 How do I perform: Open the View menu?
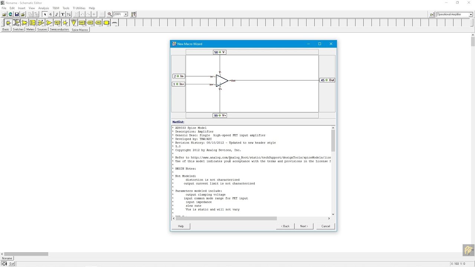point(32,8)
